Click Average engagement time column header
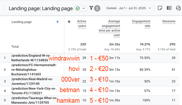 [x=109, y=28]
